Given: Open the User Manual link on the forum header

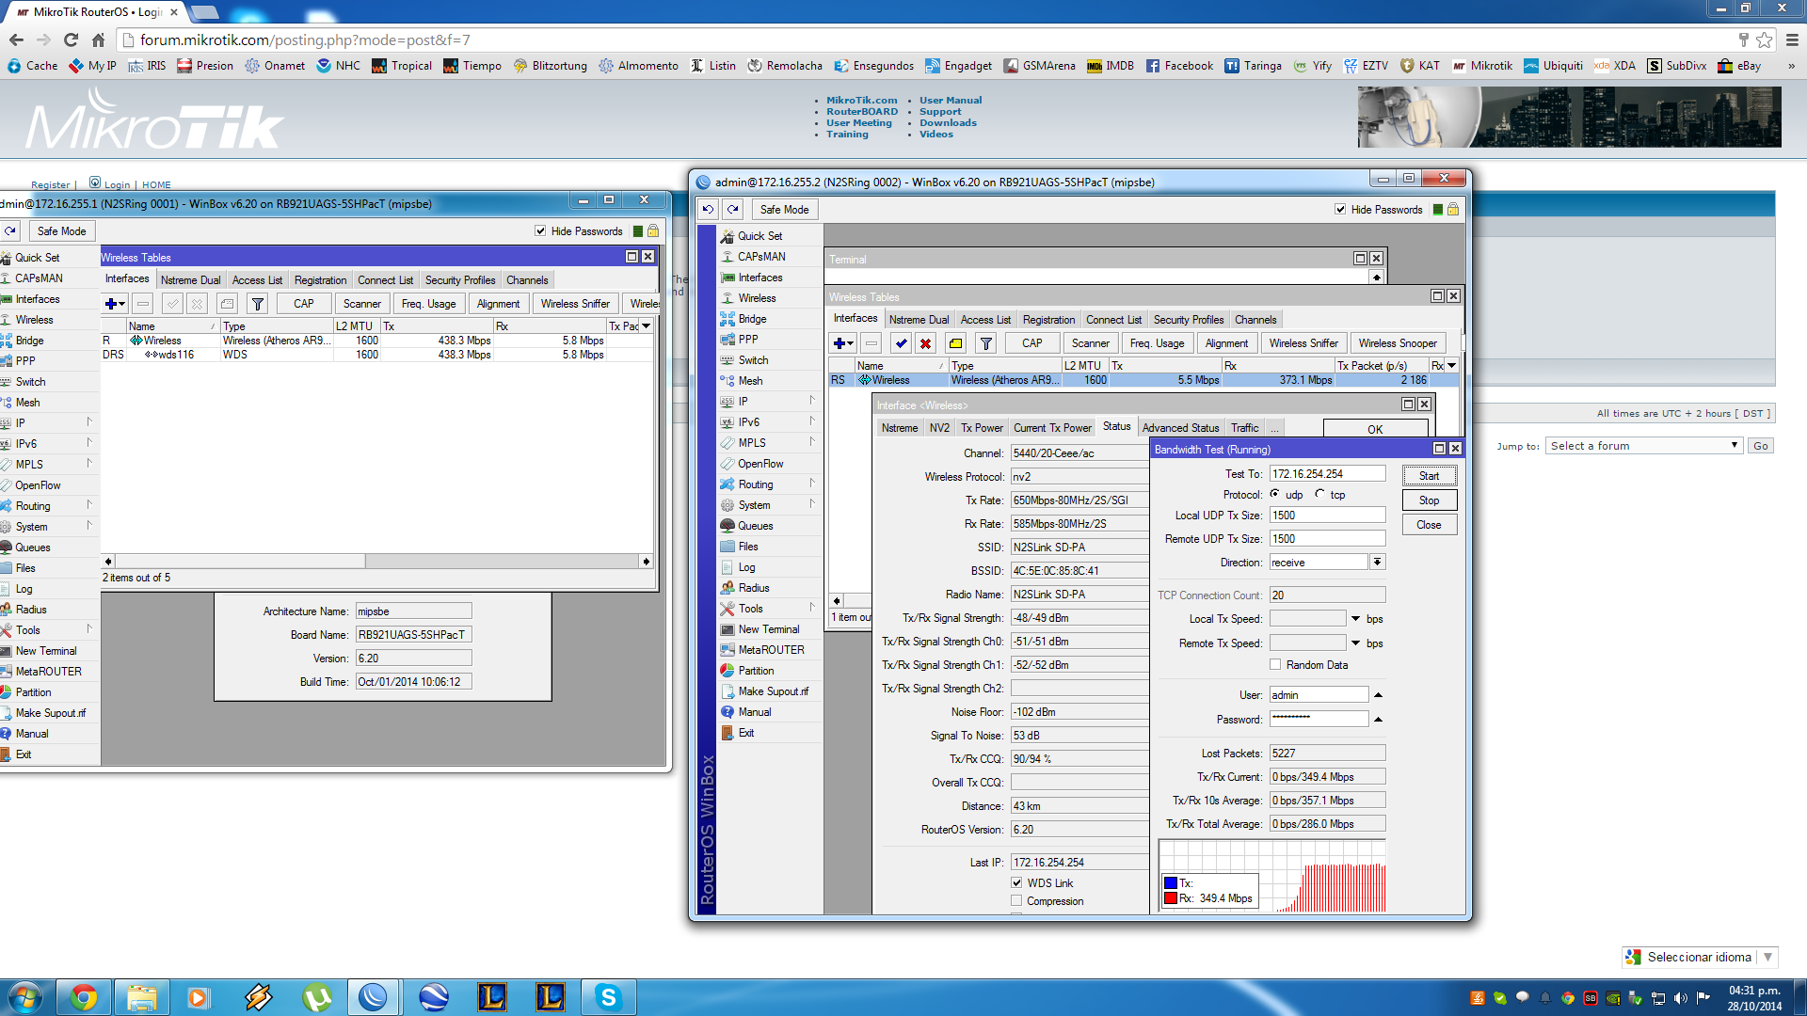Looking at the screenshot, I should tap(951, 100).
